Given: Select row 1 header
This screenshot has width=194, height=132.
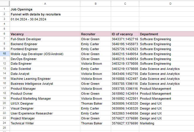Looking at the screenshot, I should pyautogui.click(x=5, y=9).
